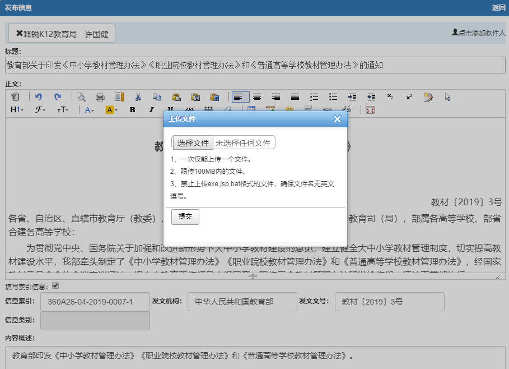The width and height of the screenshot is (509, 369).
Task: Toggle the bulleted list formatting option
Action: click(332, 96)
